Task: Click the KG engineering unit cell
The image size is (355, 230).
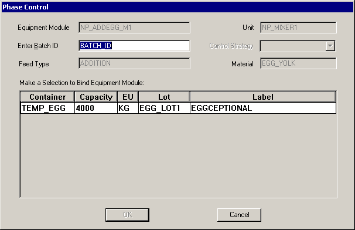Action: tap(128, 108)
